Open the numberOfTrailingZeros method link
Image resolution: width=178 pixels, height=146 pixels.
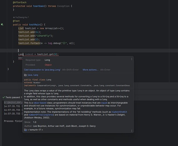(41, 115)
